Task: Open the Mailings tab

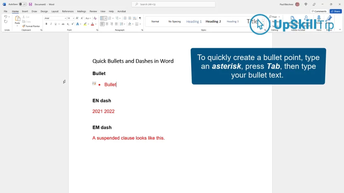Action: click(x=82, y=11)
